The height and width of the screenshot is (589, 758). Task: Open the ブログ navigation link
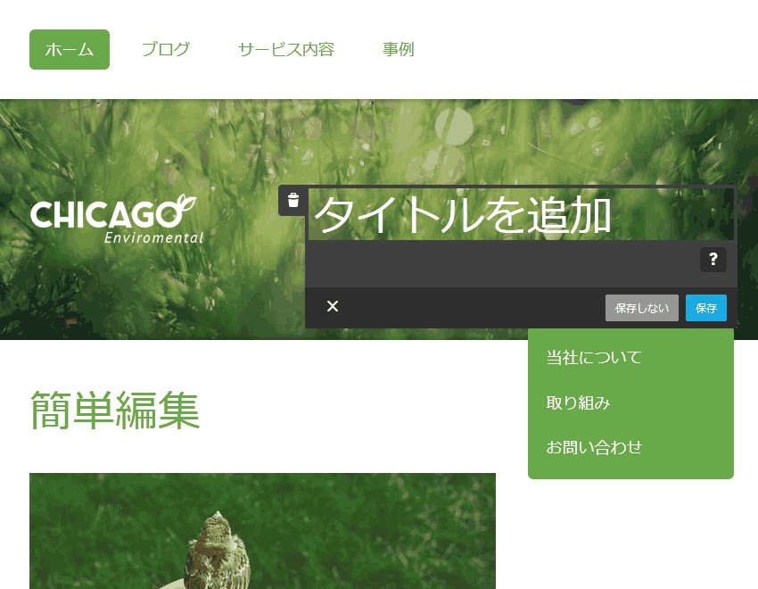tap(166, 49)
